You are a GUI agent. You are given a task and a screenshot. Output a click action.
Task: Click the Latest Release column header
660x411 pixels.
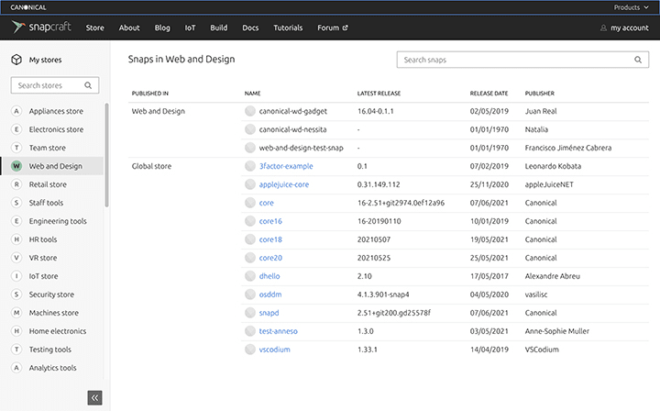coord(379,94)
